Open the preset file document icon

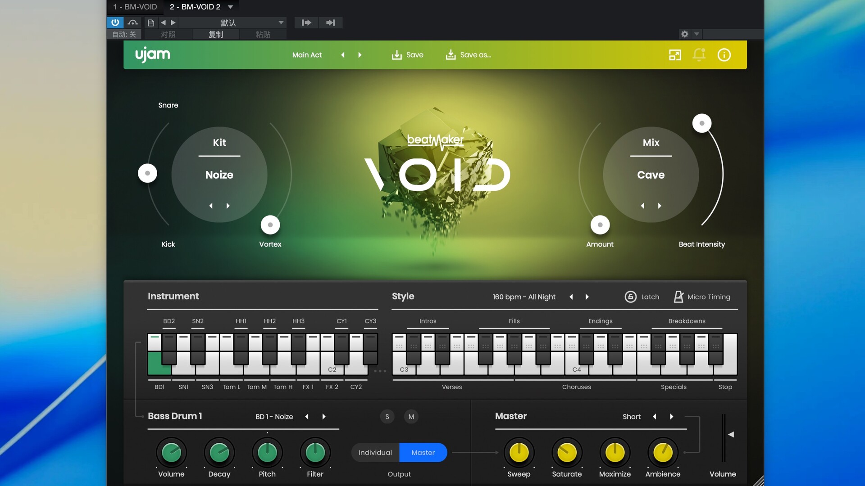click(x=151, y=22)
